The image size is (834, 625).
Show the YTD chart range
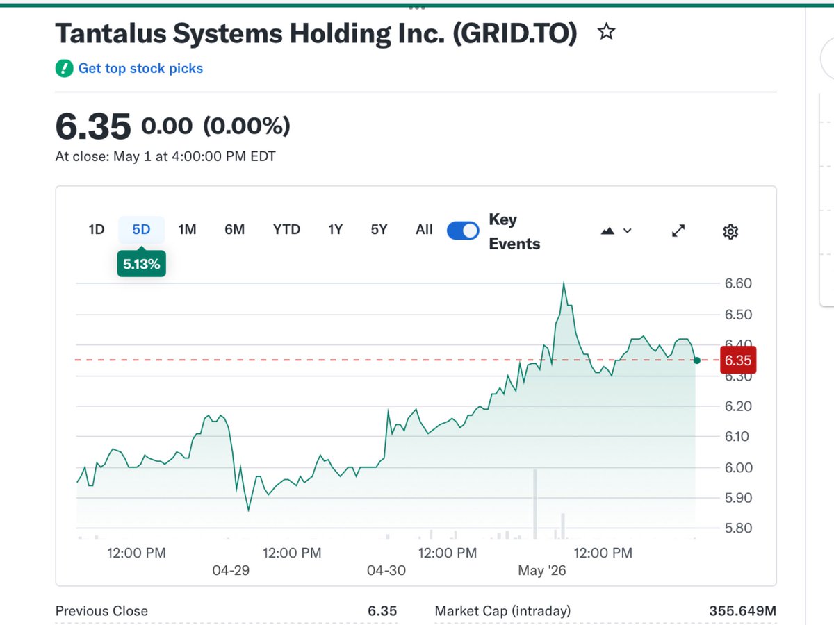(286, 229)
